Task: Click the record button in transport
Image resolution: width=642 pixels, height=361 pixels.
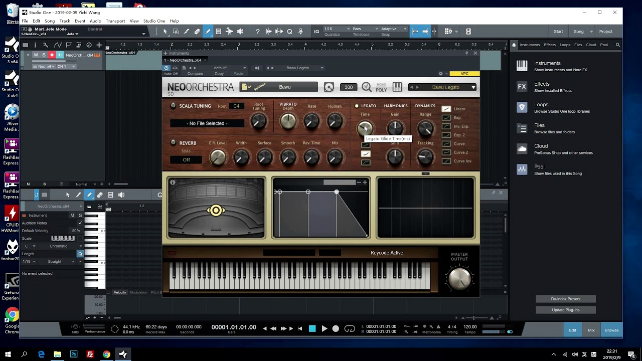Action: point(336,329)
